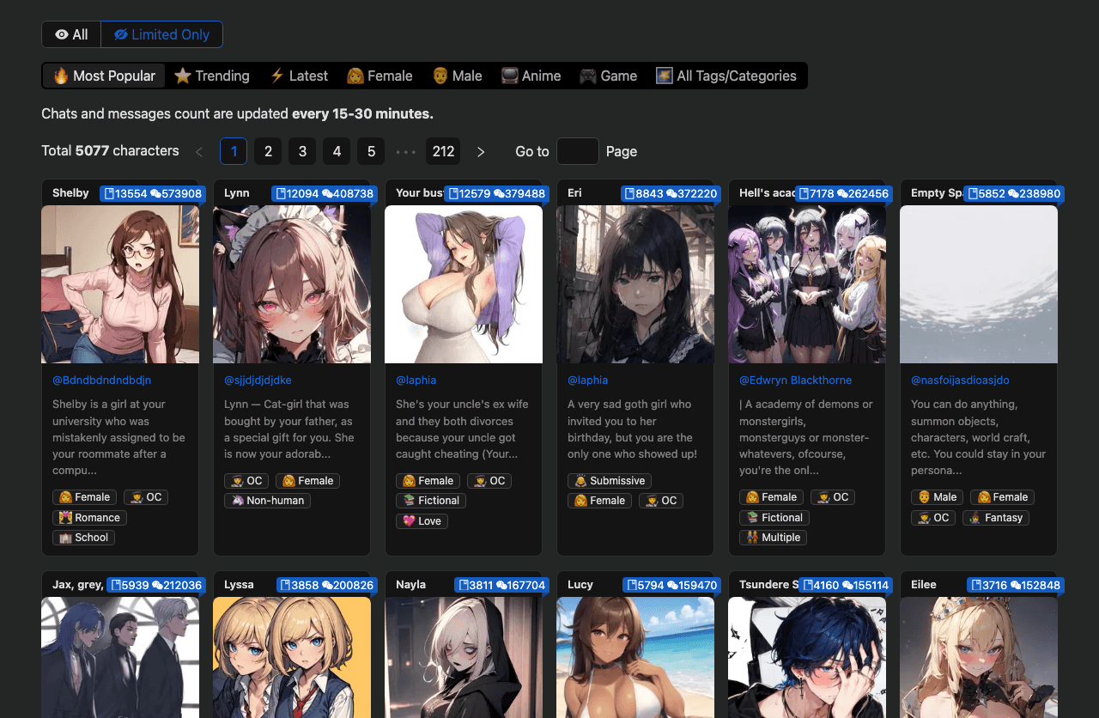Focus the Go to Page input field

pyautogui.click(x=578, y=151)
